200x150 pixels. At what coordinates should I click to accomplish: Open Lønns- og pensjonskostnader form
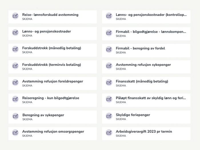point(47,31)
